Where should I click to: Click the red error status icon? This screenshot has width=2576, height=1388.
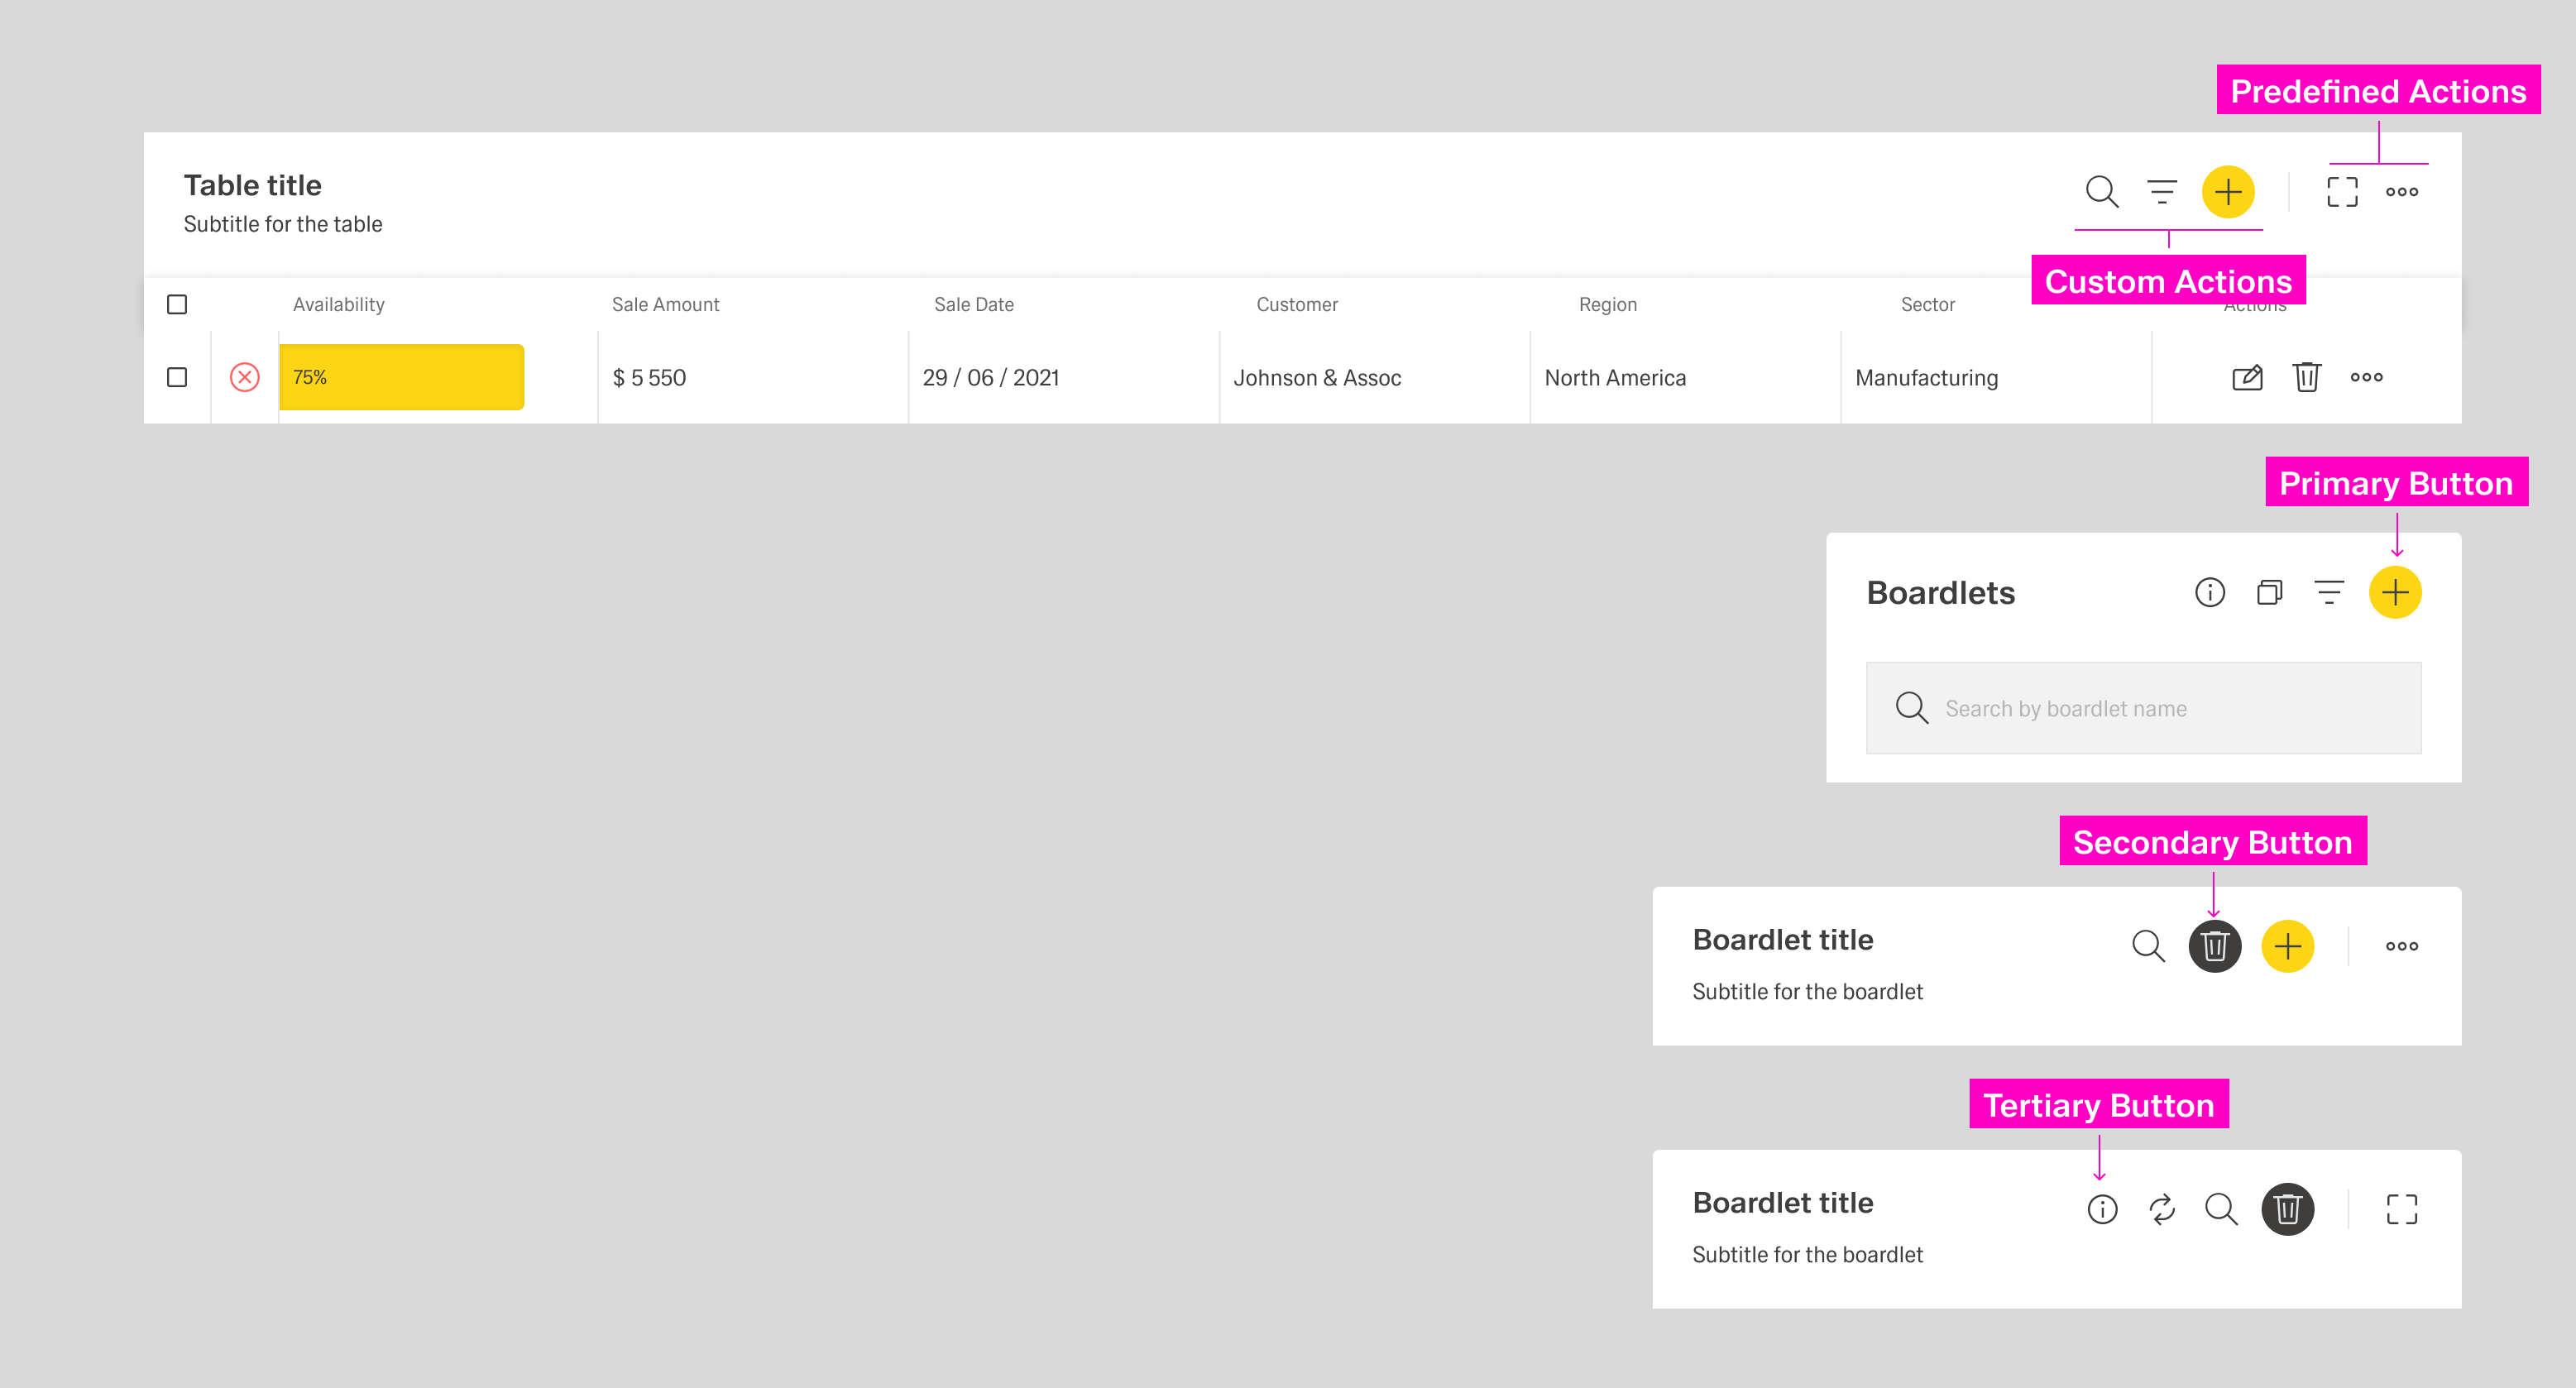245,377
